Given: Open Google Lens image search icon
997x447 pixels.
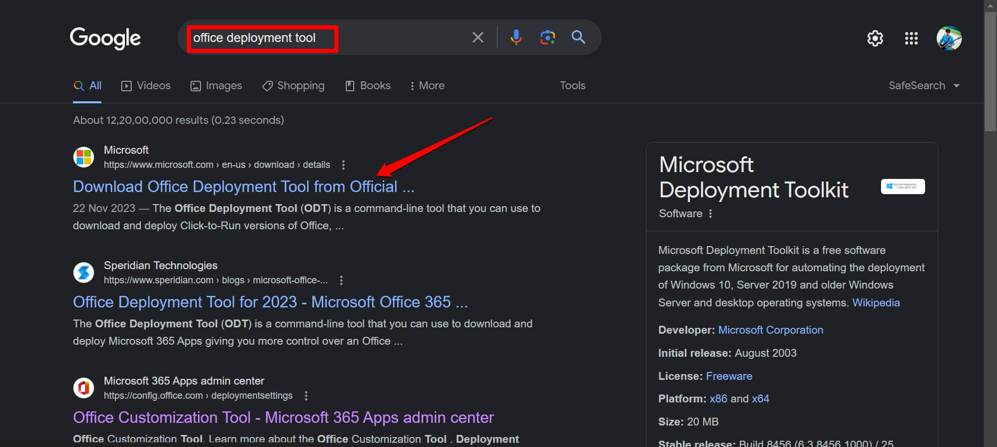Looking at the screenshot, I should coord(547,37).
